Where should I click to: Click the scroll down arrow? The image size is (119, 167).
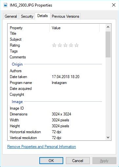click(x=108, y=137)
